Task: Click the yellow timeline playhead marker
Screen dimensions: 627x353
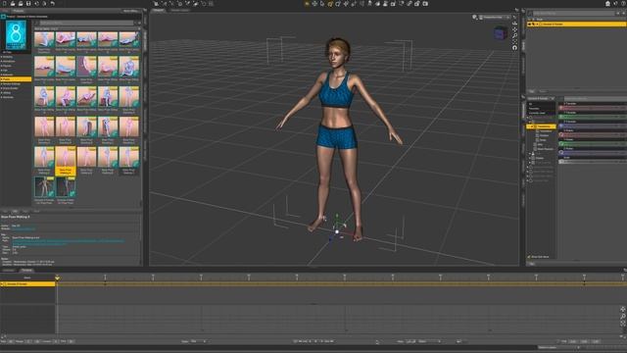Action: tap(57, 277)
